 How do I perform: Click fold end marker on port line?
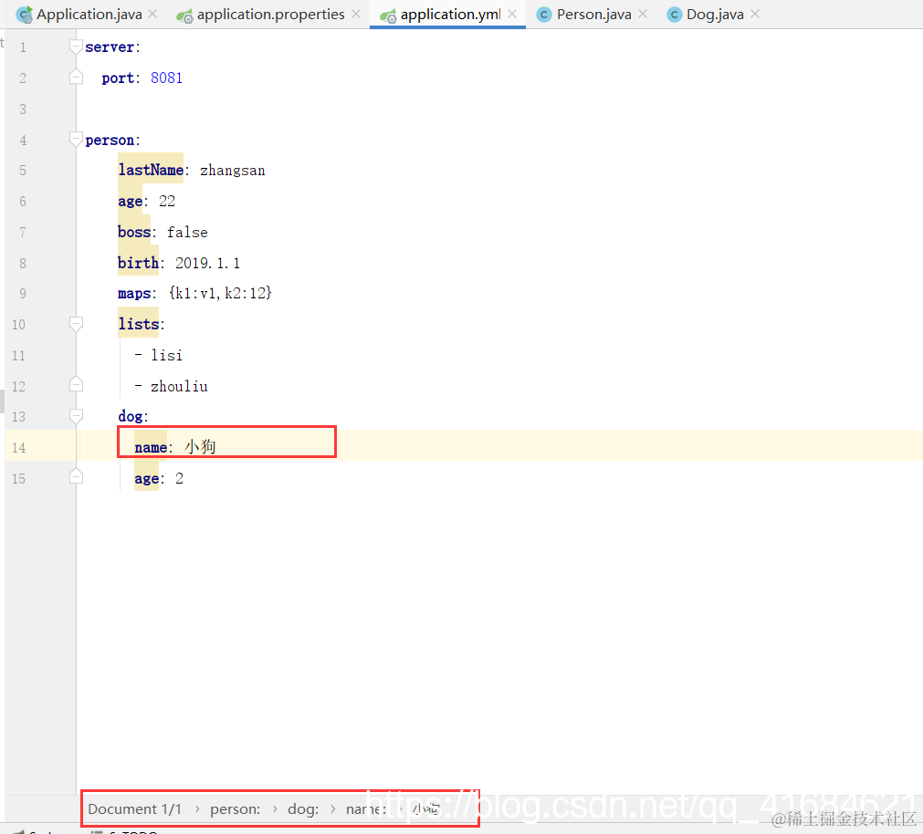[76, 77]
